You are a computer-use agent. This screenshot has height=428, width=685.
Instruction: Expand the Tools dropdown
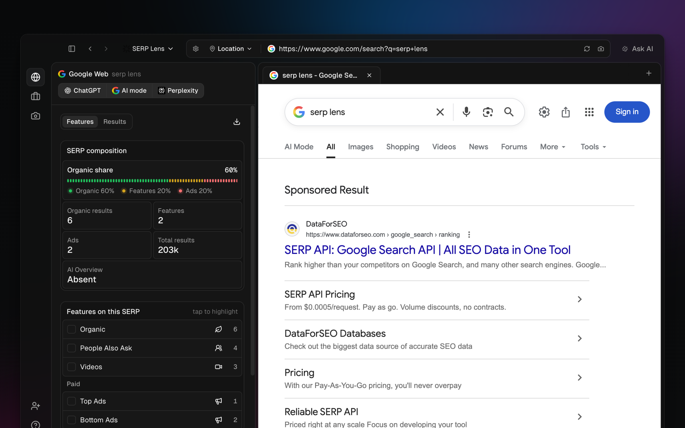[x=593, y=147]
